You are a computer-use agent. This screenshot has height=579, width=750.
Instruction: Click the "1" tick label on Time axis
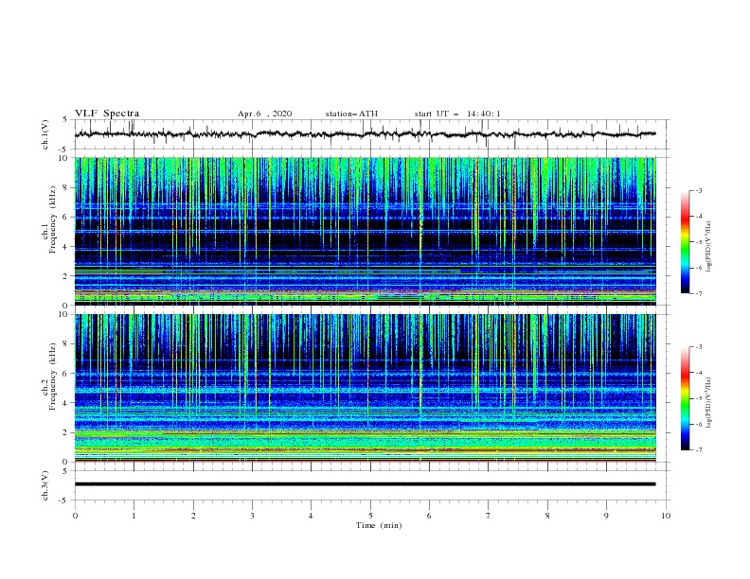134,516
